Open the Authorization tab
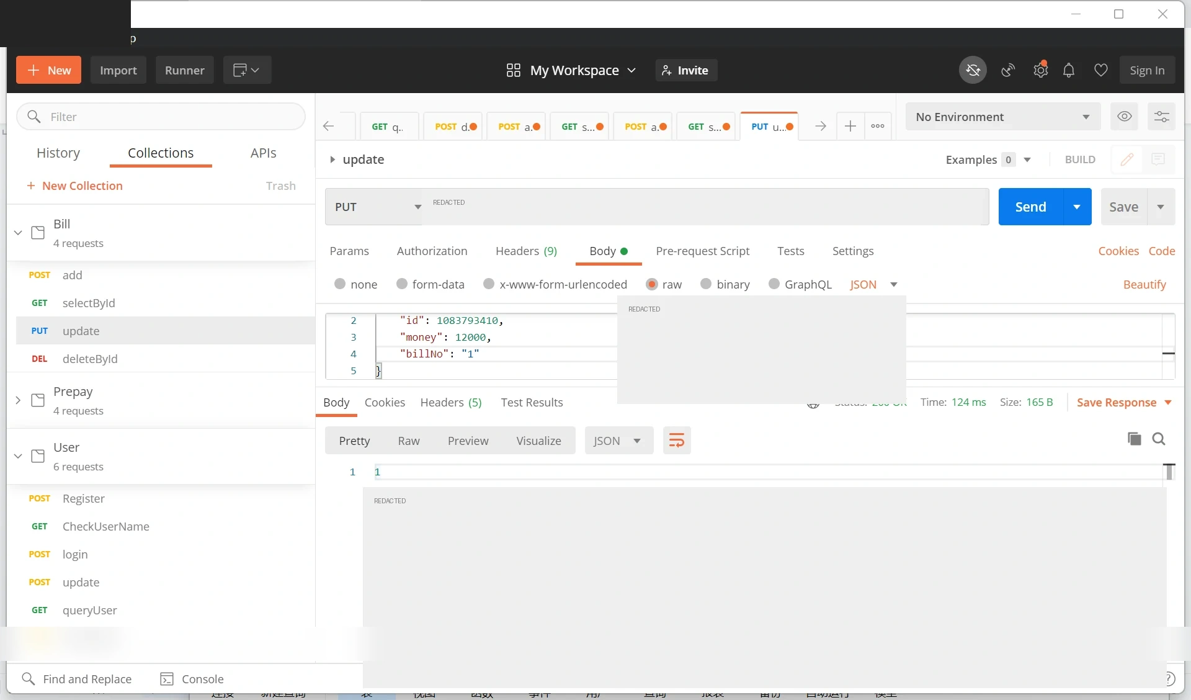1191x700 pixels. tap(432, 251)
